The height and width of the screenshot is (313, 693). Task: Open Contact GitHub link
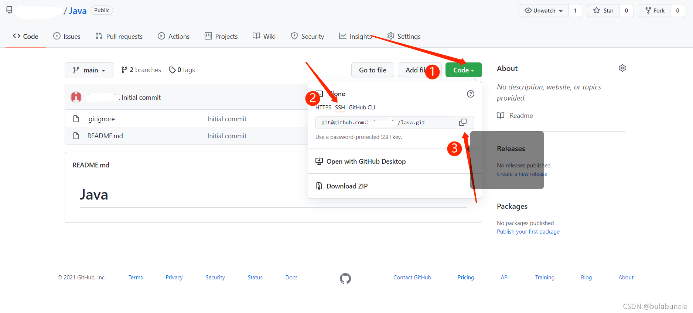[x=412, y=278]
